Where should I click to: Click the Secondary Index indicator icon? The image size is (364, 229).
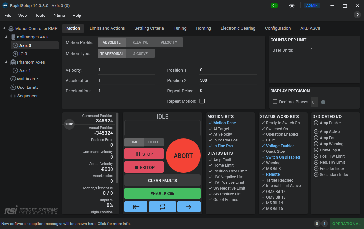316,175
